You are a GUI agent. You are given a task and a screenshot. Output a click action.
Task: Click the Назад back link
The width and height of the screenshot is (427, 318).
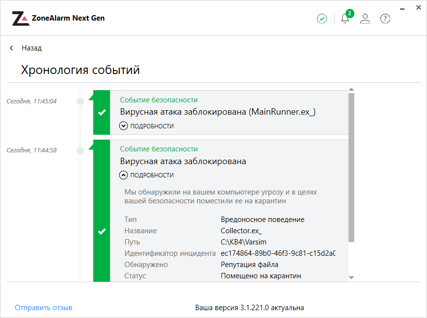[31, 48]
